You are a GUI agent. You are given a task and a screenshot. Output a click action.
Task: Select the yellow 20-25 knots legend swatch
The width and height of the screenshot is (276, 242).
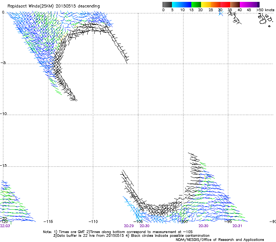coord(206,4)
